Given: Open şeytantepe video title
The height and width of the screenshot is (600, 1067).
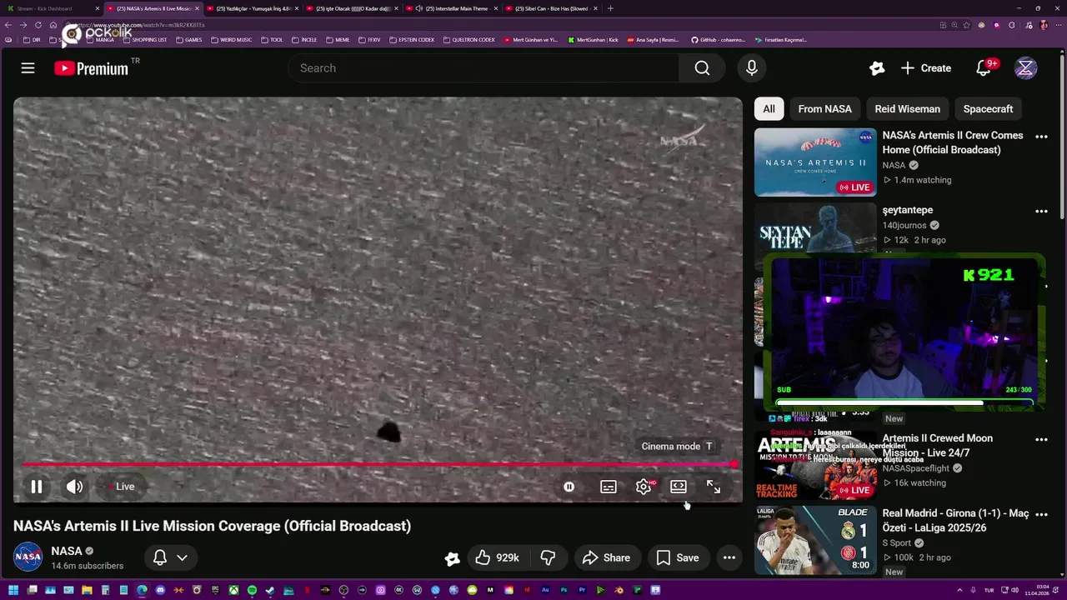Looking at the screenshot, I should pyautogui.click(x=908, y=210).
